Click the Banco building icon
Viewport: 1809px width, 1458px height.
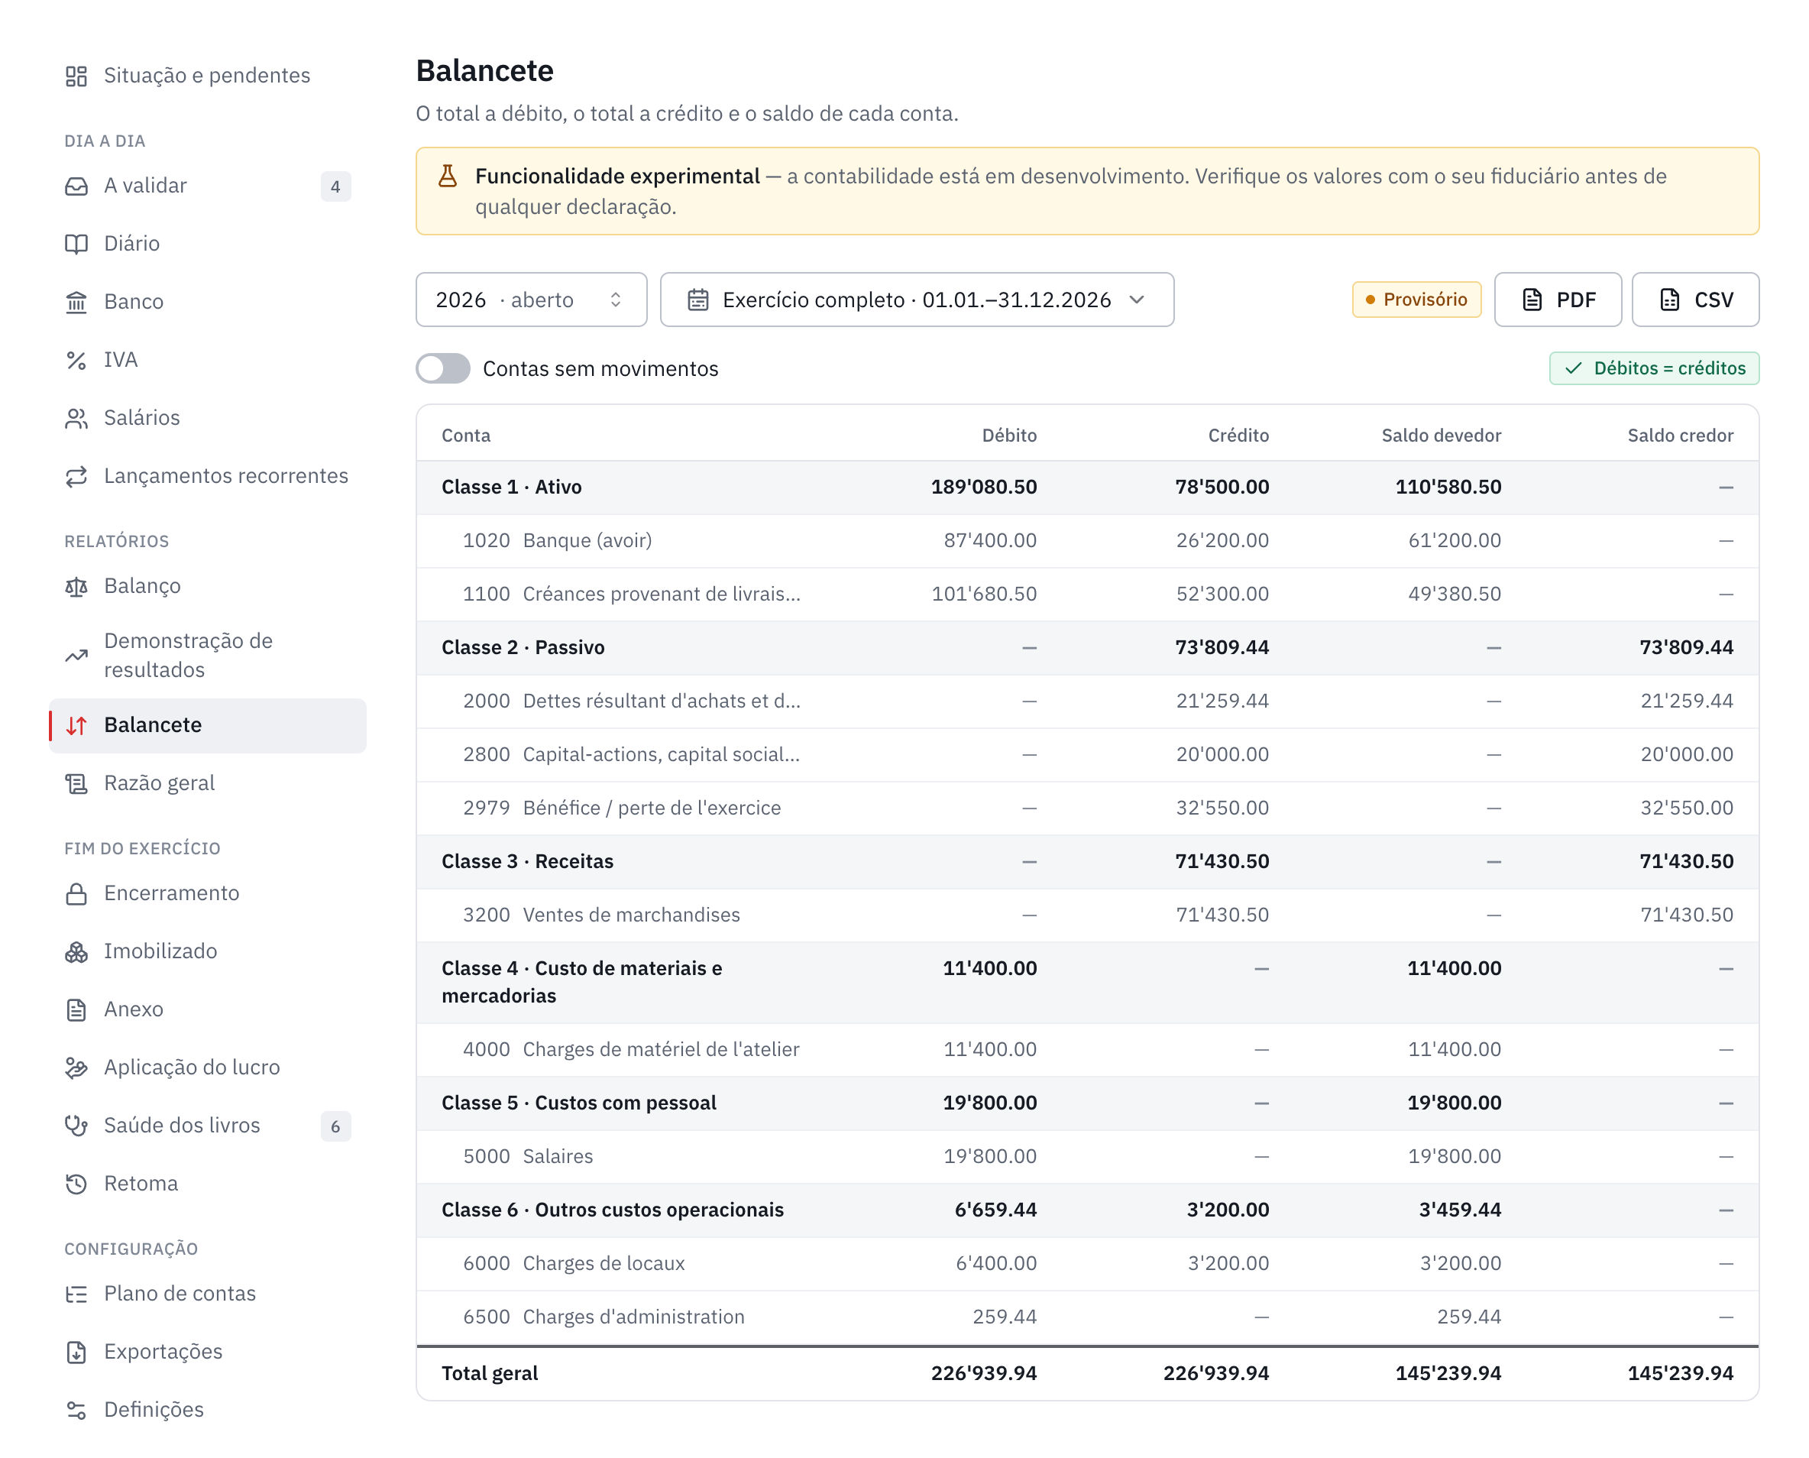point(76,302)
